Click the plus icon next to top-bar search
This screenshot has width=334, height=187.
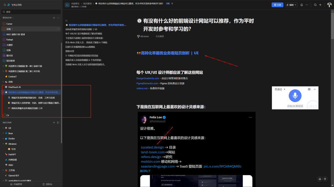(x=320, y=5)
